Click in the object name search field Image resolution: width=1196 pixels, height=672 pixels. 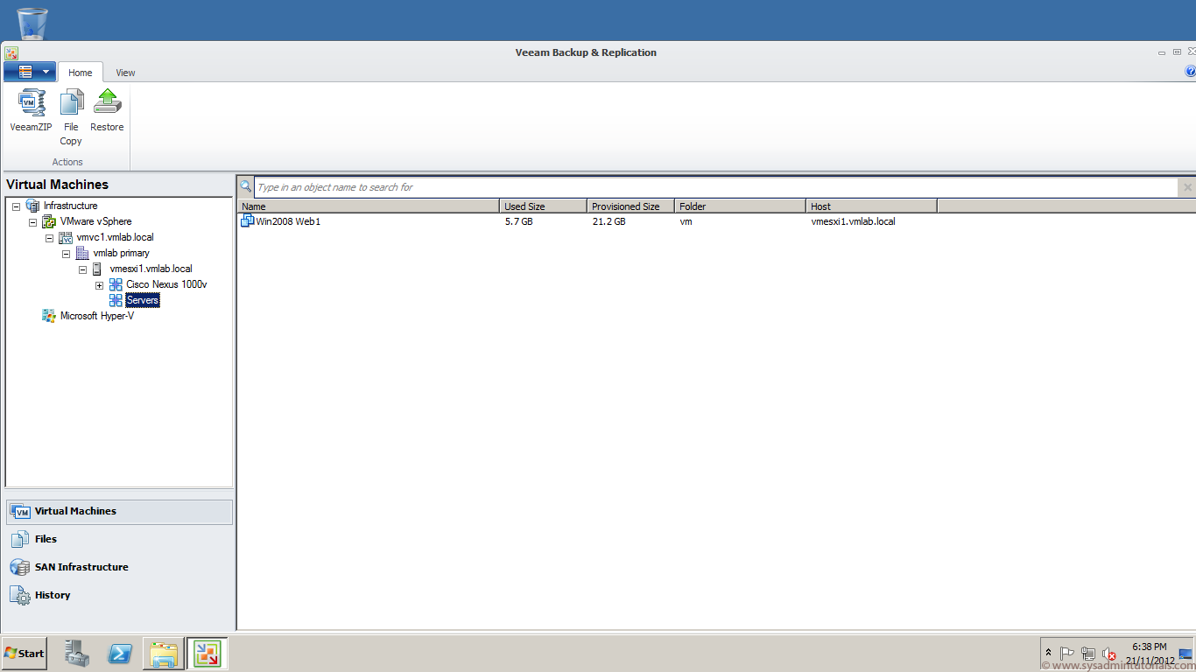coord(716,187)
